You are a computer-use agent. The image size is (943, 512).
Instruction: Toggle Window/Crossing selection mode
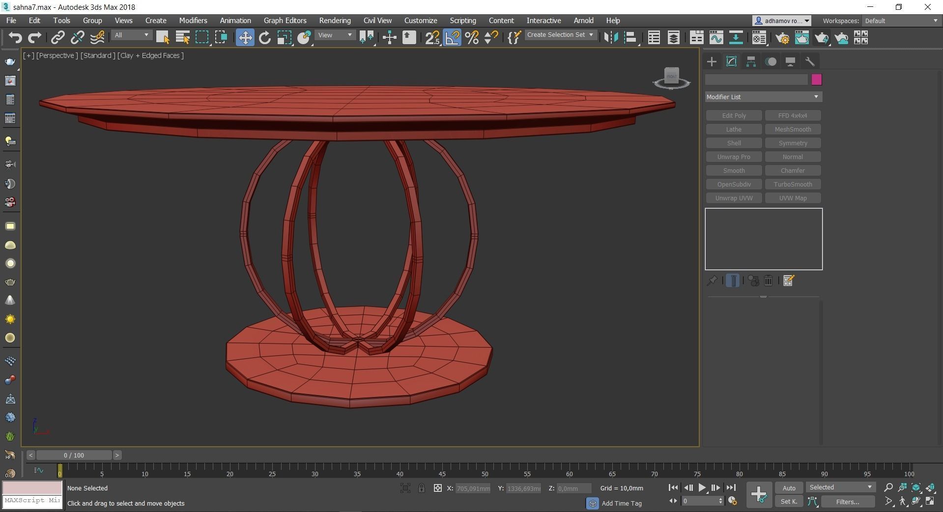[x=221, y=38]
